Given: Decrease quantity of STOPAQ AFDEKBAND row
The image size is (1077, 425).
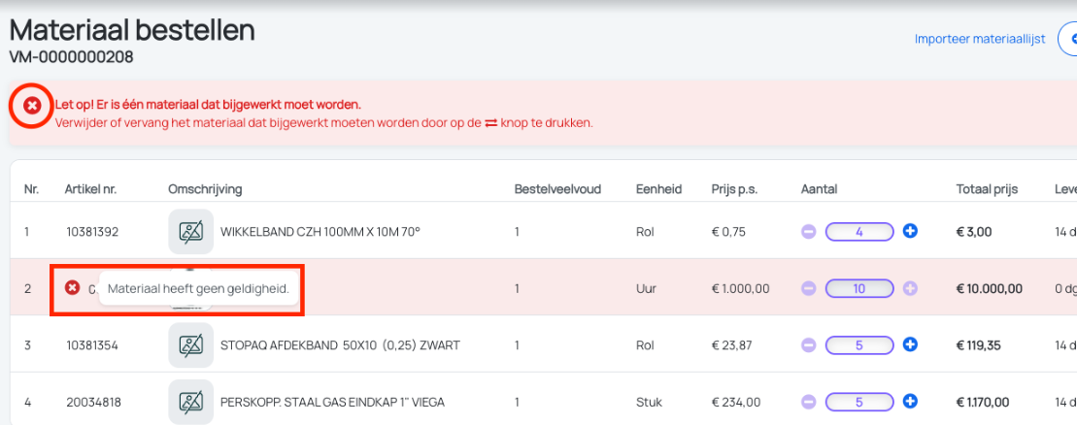Looking at the screenshot, I should pyautogui.click(x=808, y=344).
